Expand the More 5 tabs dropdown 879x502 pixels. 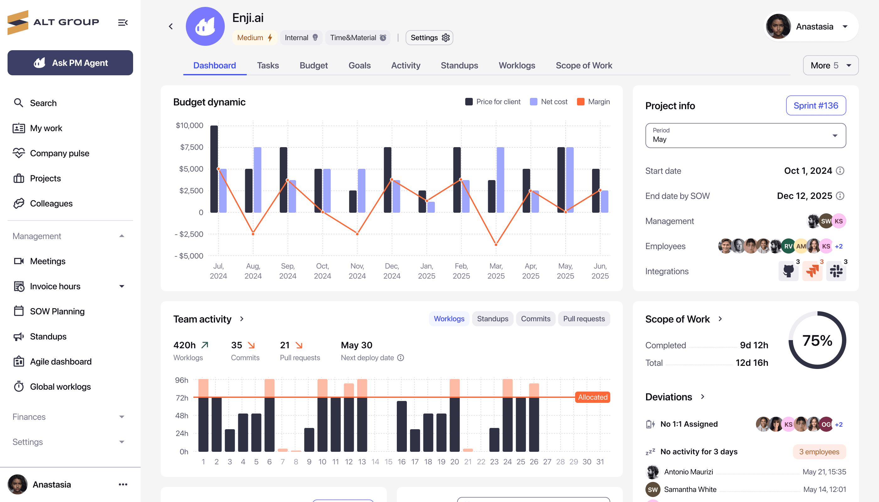[830, 65]
